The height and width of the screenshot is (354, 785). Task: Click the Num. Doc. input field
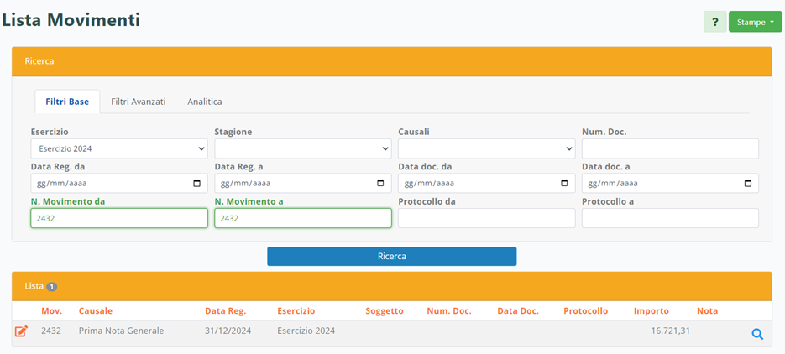click(x=669, y=148)
